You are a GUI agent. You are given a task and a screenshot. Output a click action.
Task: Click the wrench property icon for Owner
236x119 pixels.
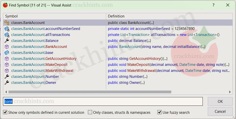click(x=7, y=83)
